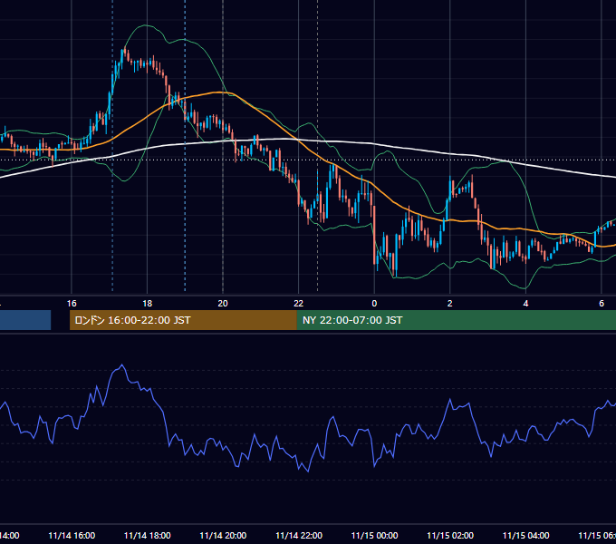This screenshot has width=616, height=544.
Task: Click the hour label 22 on the upper axis
Action: pos(299,304)
